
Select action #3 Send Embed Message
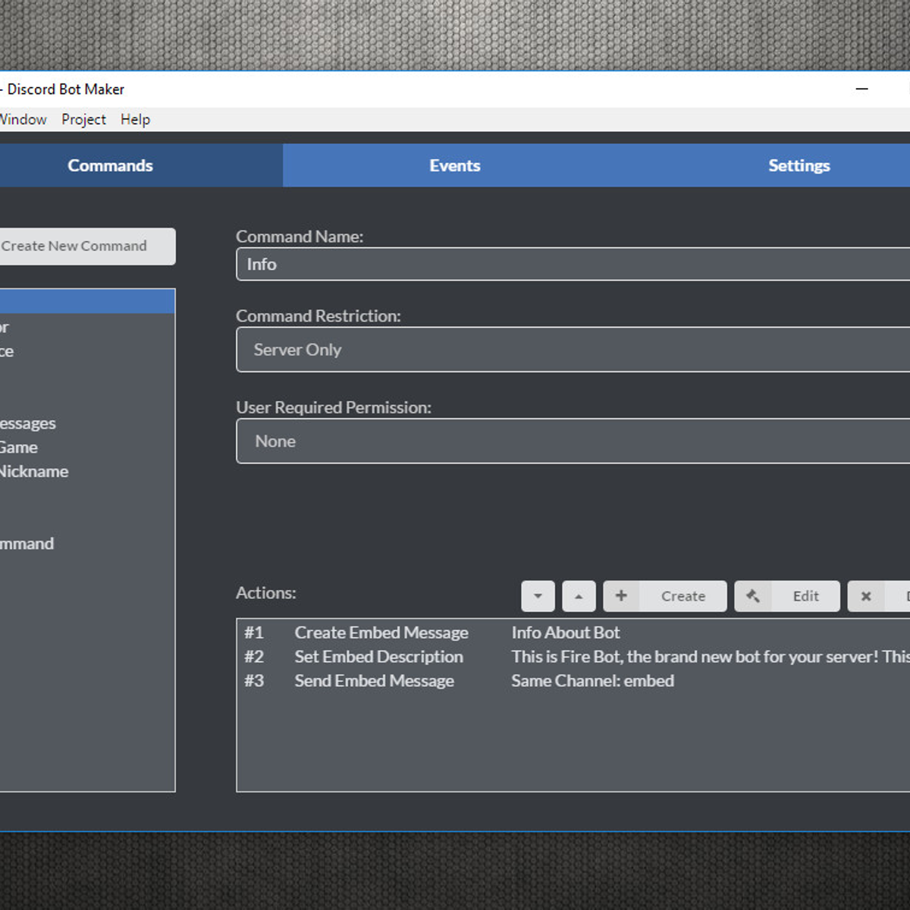pyautogui.click(x=374, y=681)
